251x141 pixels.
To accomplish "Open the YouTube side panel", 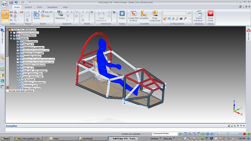I will tap(248, 34).
